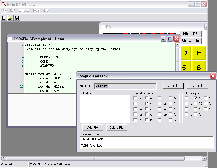Click the Save floppy disk icon

pyautogui.click(x=17, y=18)
